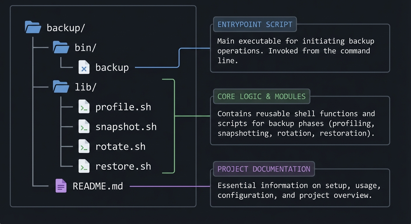Select the snapshot.sh tree row
Image resolution: width=411 pixels, height=224 pixels.
pyautogui.click(x=126, y=127)
